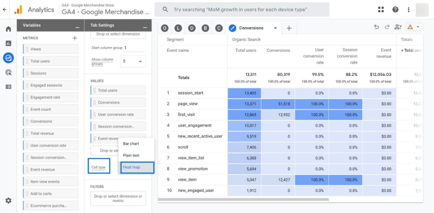This screenshot has width=434, height=213.
Task: Click the Start column group field
Action: [134, 48]
